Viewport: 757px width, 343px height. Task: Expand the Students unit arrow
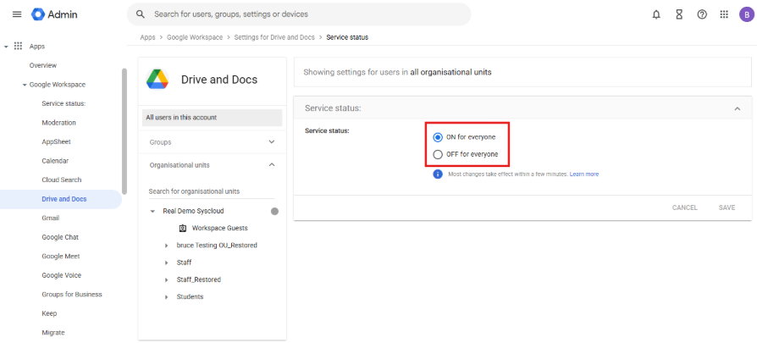click(167, 297)
